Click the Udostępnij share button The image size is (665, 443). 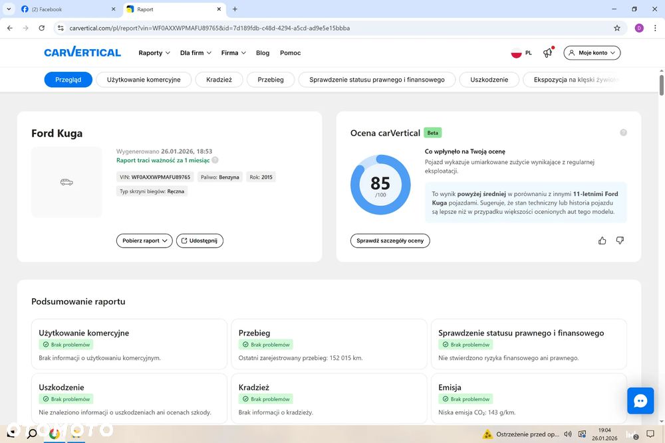pos(199,240)
